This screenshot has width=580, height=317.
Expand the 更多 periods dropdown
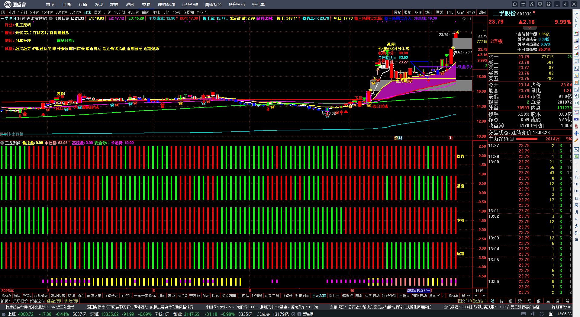(201, 12)
